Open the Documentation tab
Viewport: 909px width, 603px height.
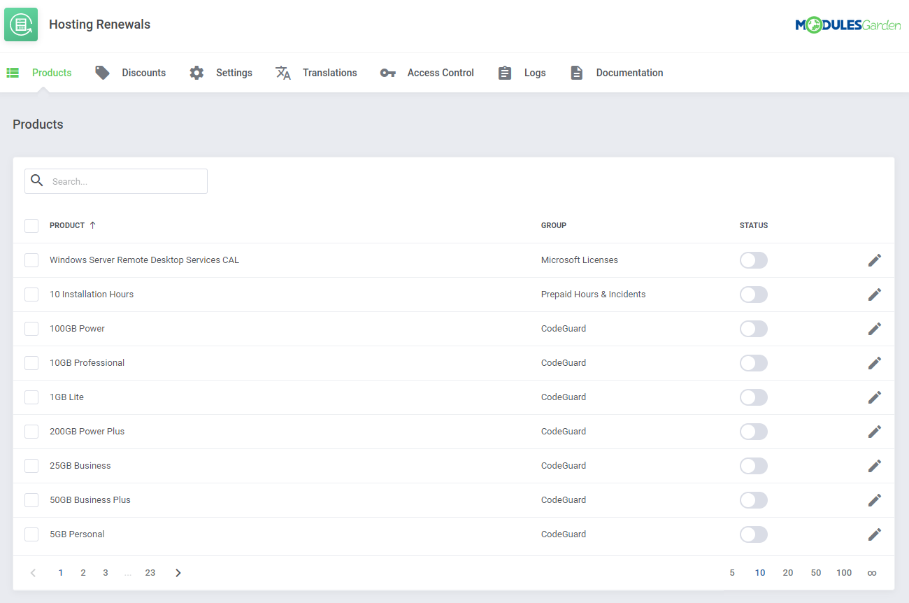click(616, 73)
